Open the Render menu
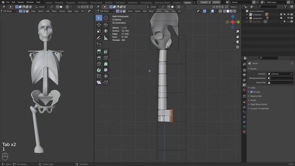 pyautogui.click(x=21, y=2)
